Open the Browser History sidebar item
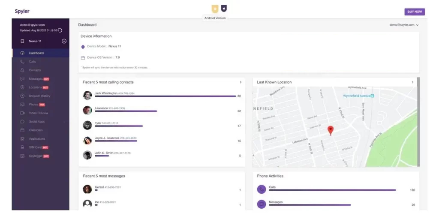 coord(39,96)
